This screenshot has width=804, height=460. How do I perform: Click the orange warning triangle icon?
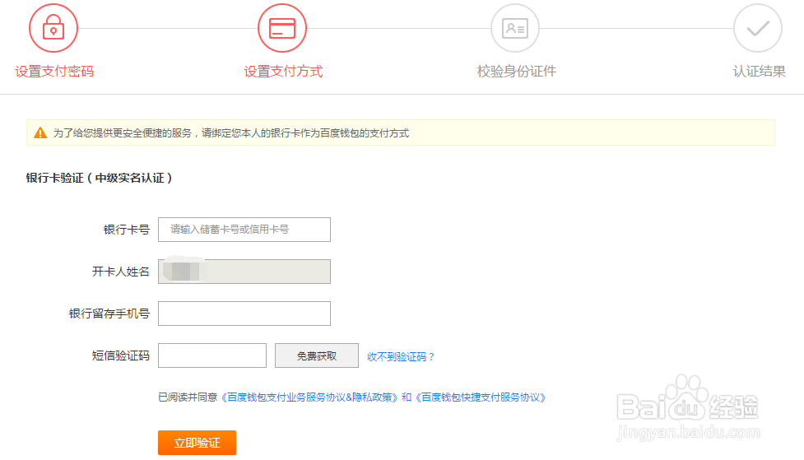pos(40,133)
